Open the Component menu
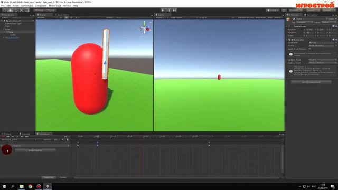Screen dimensions: 338x190 click(x=41, y=6)
